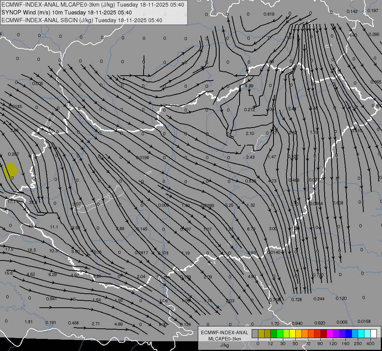The height and width of the screenshot is (351, 382).
Task: Click the grid value 18.3
Action: coord(32,250)
